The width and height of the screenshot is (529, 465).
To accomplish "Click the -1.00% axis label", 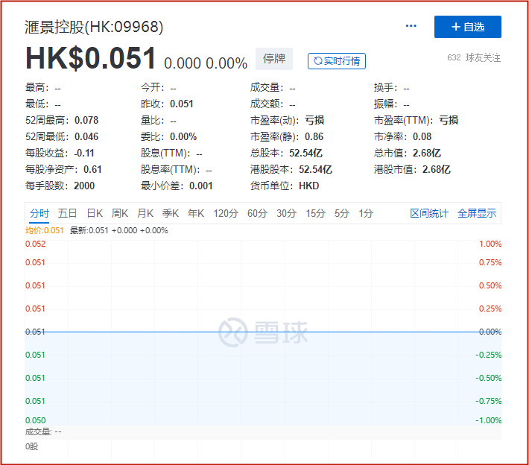I will [x=488, y=420].
